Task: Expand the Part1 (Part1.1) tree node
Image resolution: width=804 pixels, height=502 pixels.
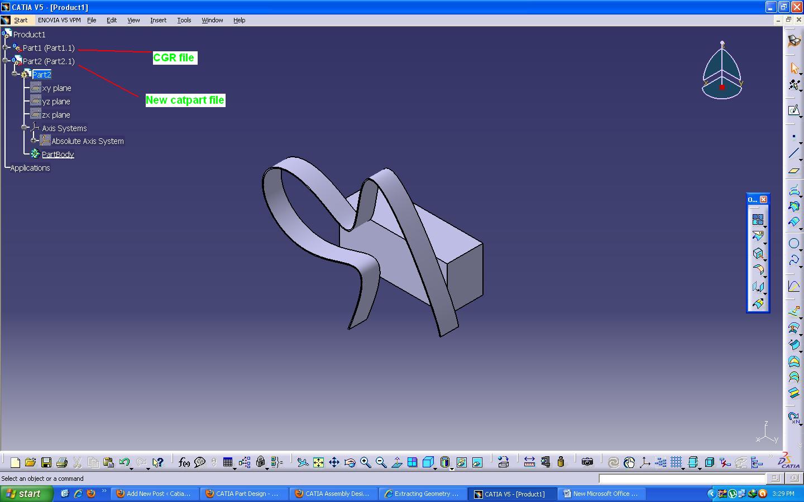Action: (6, 48)
